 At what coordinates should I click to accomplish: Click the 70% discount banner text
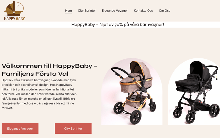pyautogui.click(x=117, y=25)
